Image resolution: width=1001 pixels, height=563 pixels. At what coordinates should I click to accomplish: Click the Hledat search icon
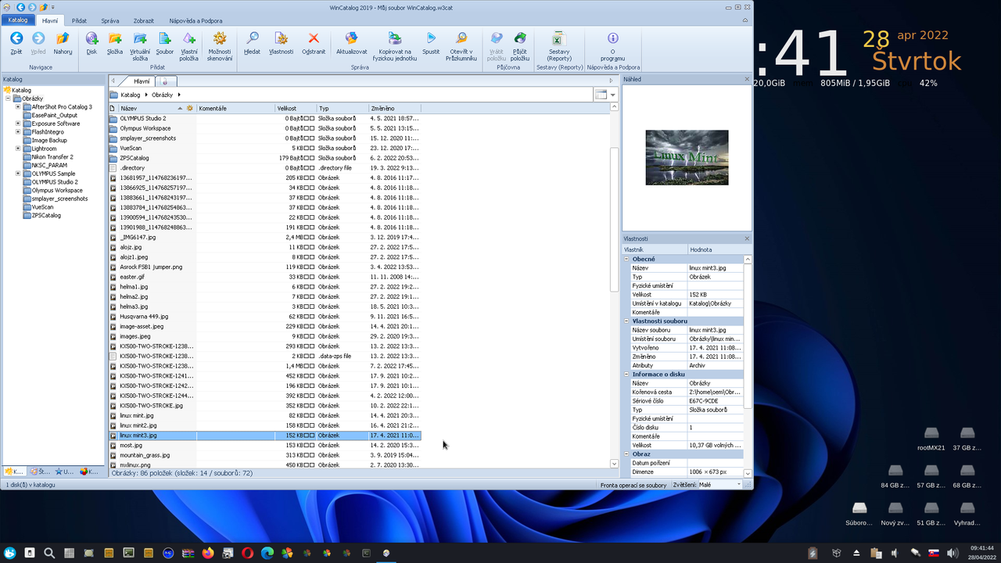coord(252,38)
